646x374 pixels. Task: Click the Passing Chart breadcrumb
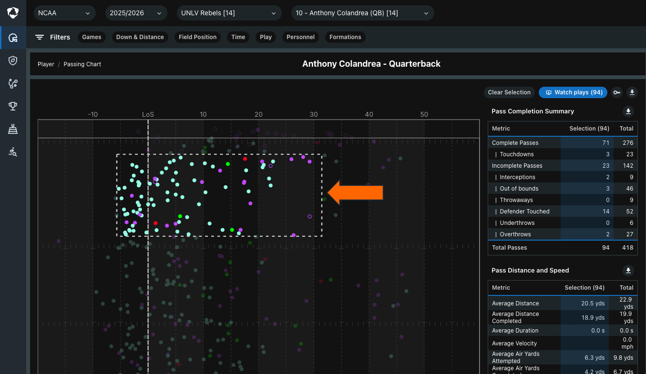point(82,64)
